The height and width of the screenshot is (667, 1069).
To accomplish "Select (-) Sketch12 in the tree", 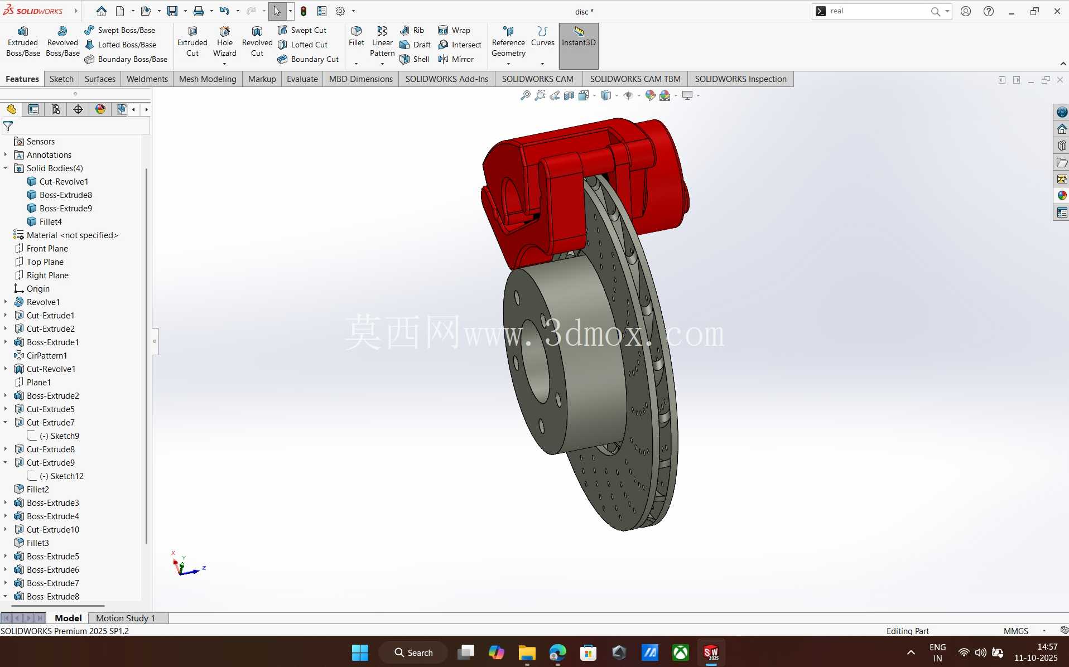I will 61,476.
